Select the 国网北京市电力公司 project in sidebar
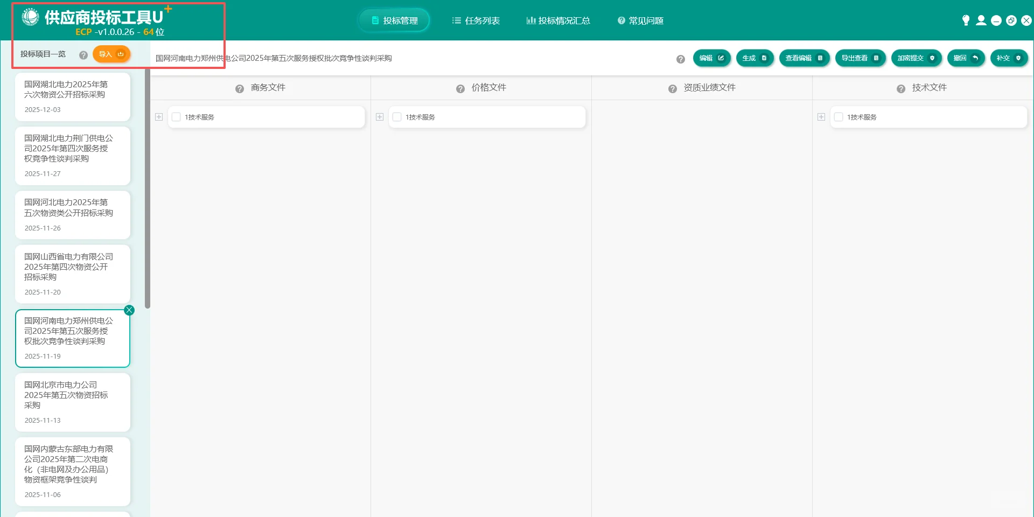Image resolution: width=1034 pixels, height=517 pixels. point(73,401)
